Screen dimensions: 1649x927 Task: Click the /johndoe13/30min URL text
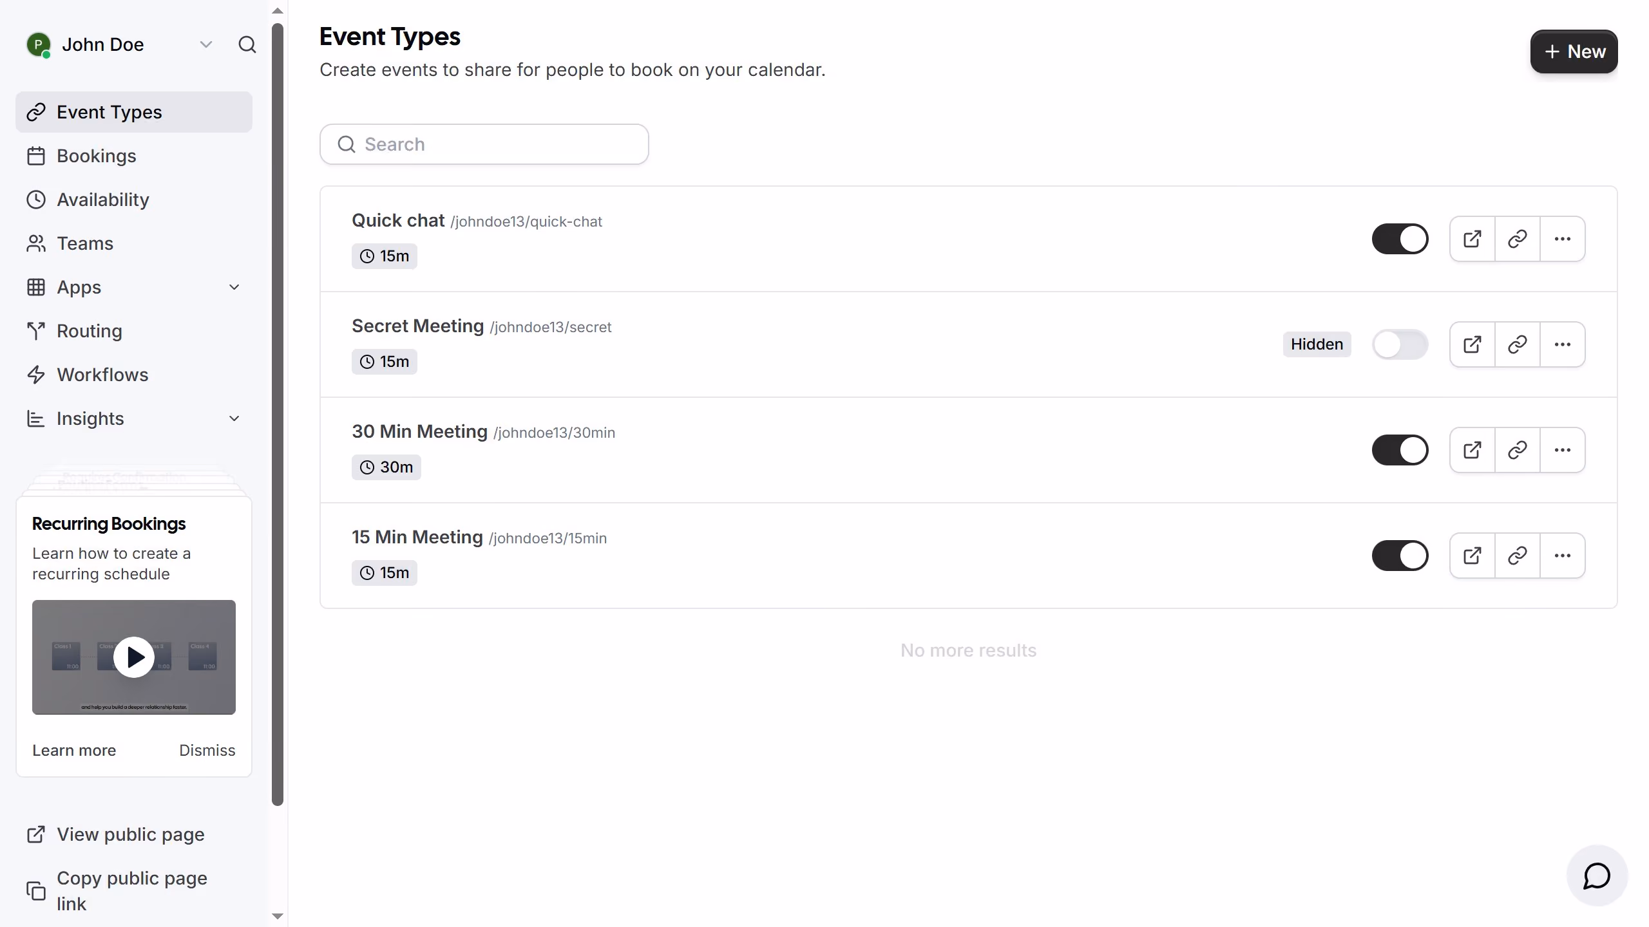point(554,433)
